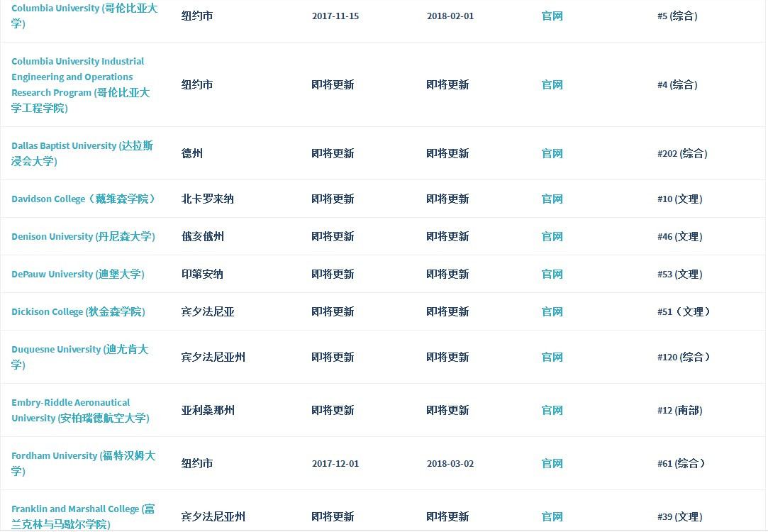Select the date 2018-03-02
Screen dimensions: 768x532
point(450,464)
